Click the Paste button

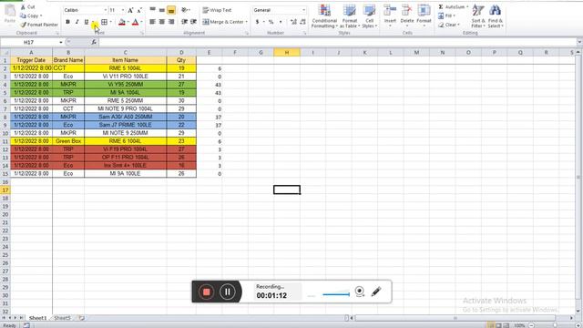click(x=10, y=15)
